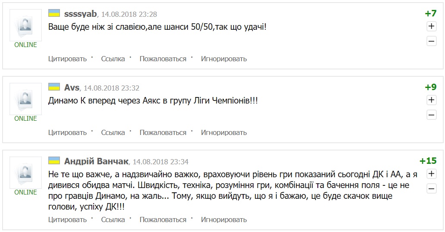Click Игнорировать under Андрій Ванчак's comment

224,219
